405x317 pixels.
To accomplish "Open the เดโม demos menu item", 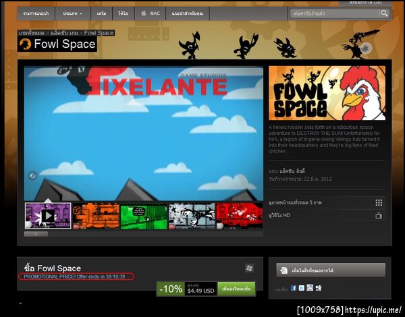I will [x=101, y=13].
